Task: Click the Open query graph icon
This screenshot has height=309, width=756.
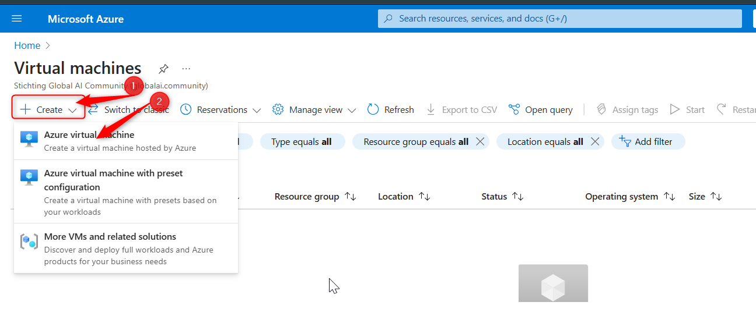Action: [x=514, y=109]
